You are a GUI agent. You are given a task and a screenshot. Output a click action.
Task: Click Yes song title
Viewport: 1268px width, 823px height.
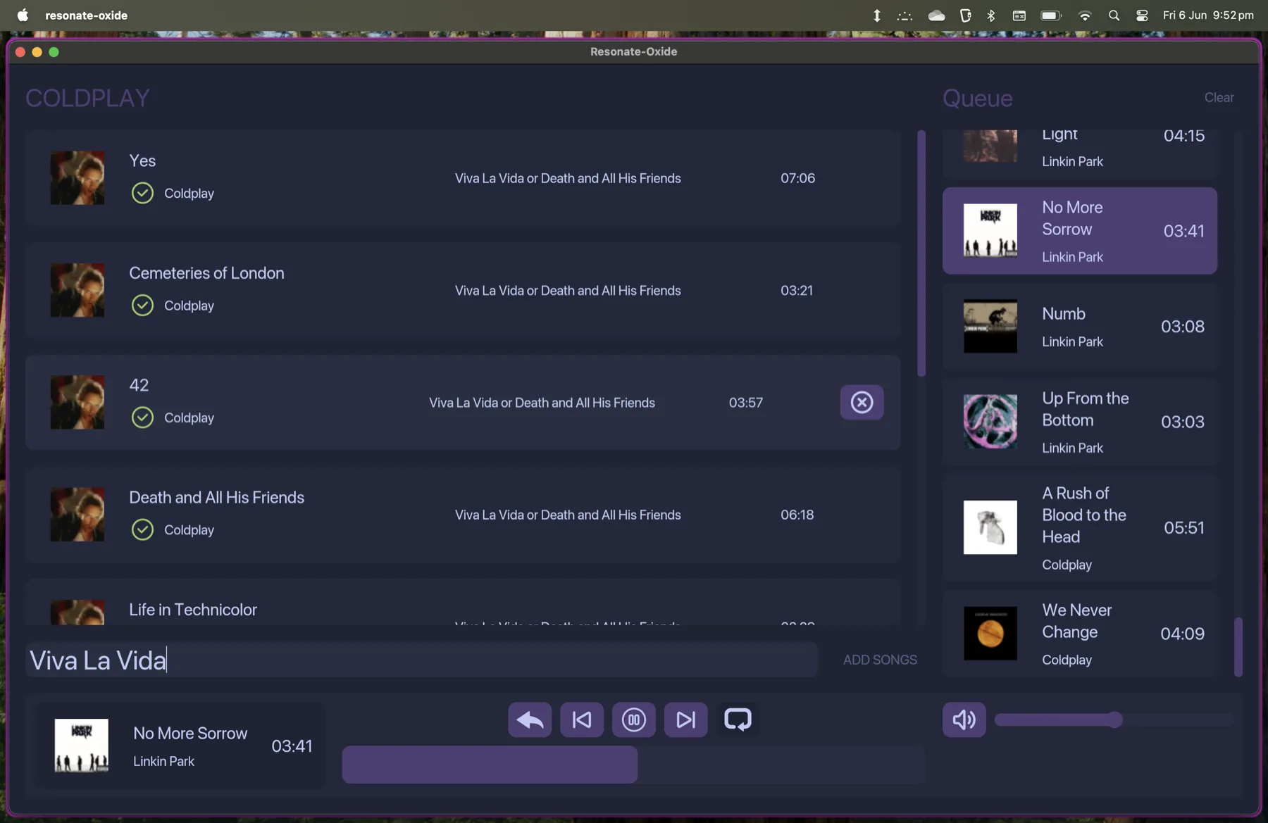point(142,161)
